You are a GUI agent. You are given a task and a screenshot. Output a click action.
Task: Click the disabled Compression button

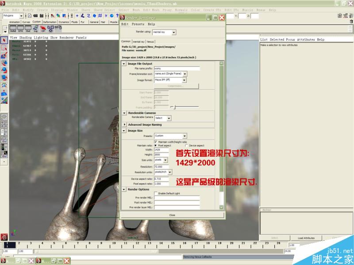(176, 86)
